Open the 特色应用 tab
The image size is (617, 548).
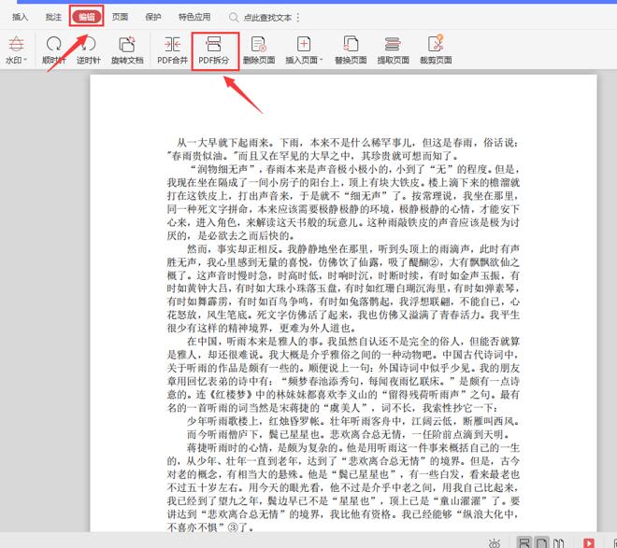pos(194,17)
